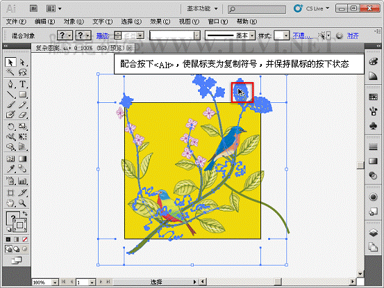Click the 对齐 align link
Image resolution: width=384 pixels, height=288 pixels.
pos(353,36)
